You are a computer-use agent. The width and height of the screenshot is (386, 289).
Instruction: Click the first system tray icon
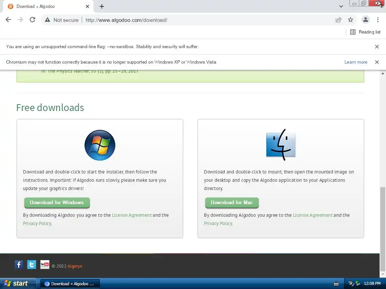pos(351,284)
